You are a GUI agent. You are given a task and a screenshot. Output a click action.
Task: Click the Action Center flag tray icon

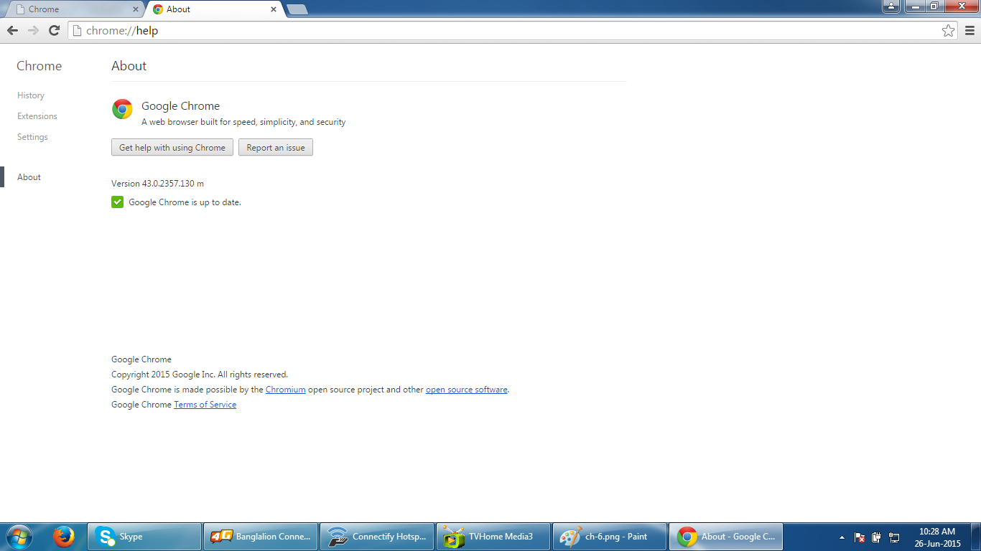[860, 537]
